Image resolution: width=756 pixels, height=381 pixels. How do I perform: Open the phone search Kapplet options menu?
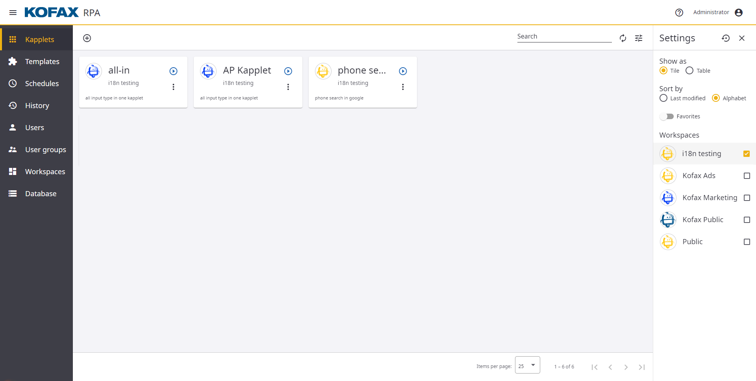click(x=402, y=87)
